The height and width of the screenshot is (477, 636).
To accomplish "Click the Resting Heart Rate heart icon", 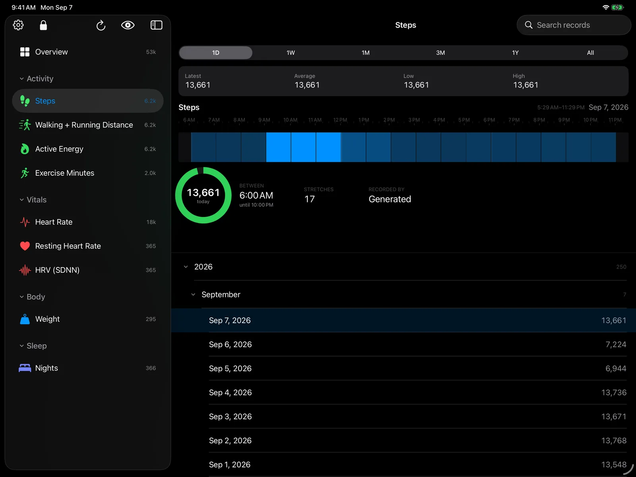I will coord(25,246).
